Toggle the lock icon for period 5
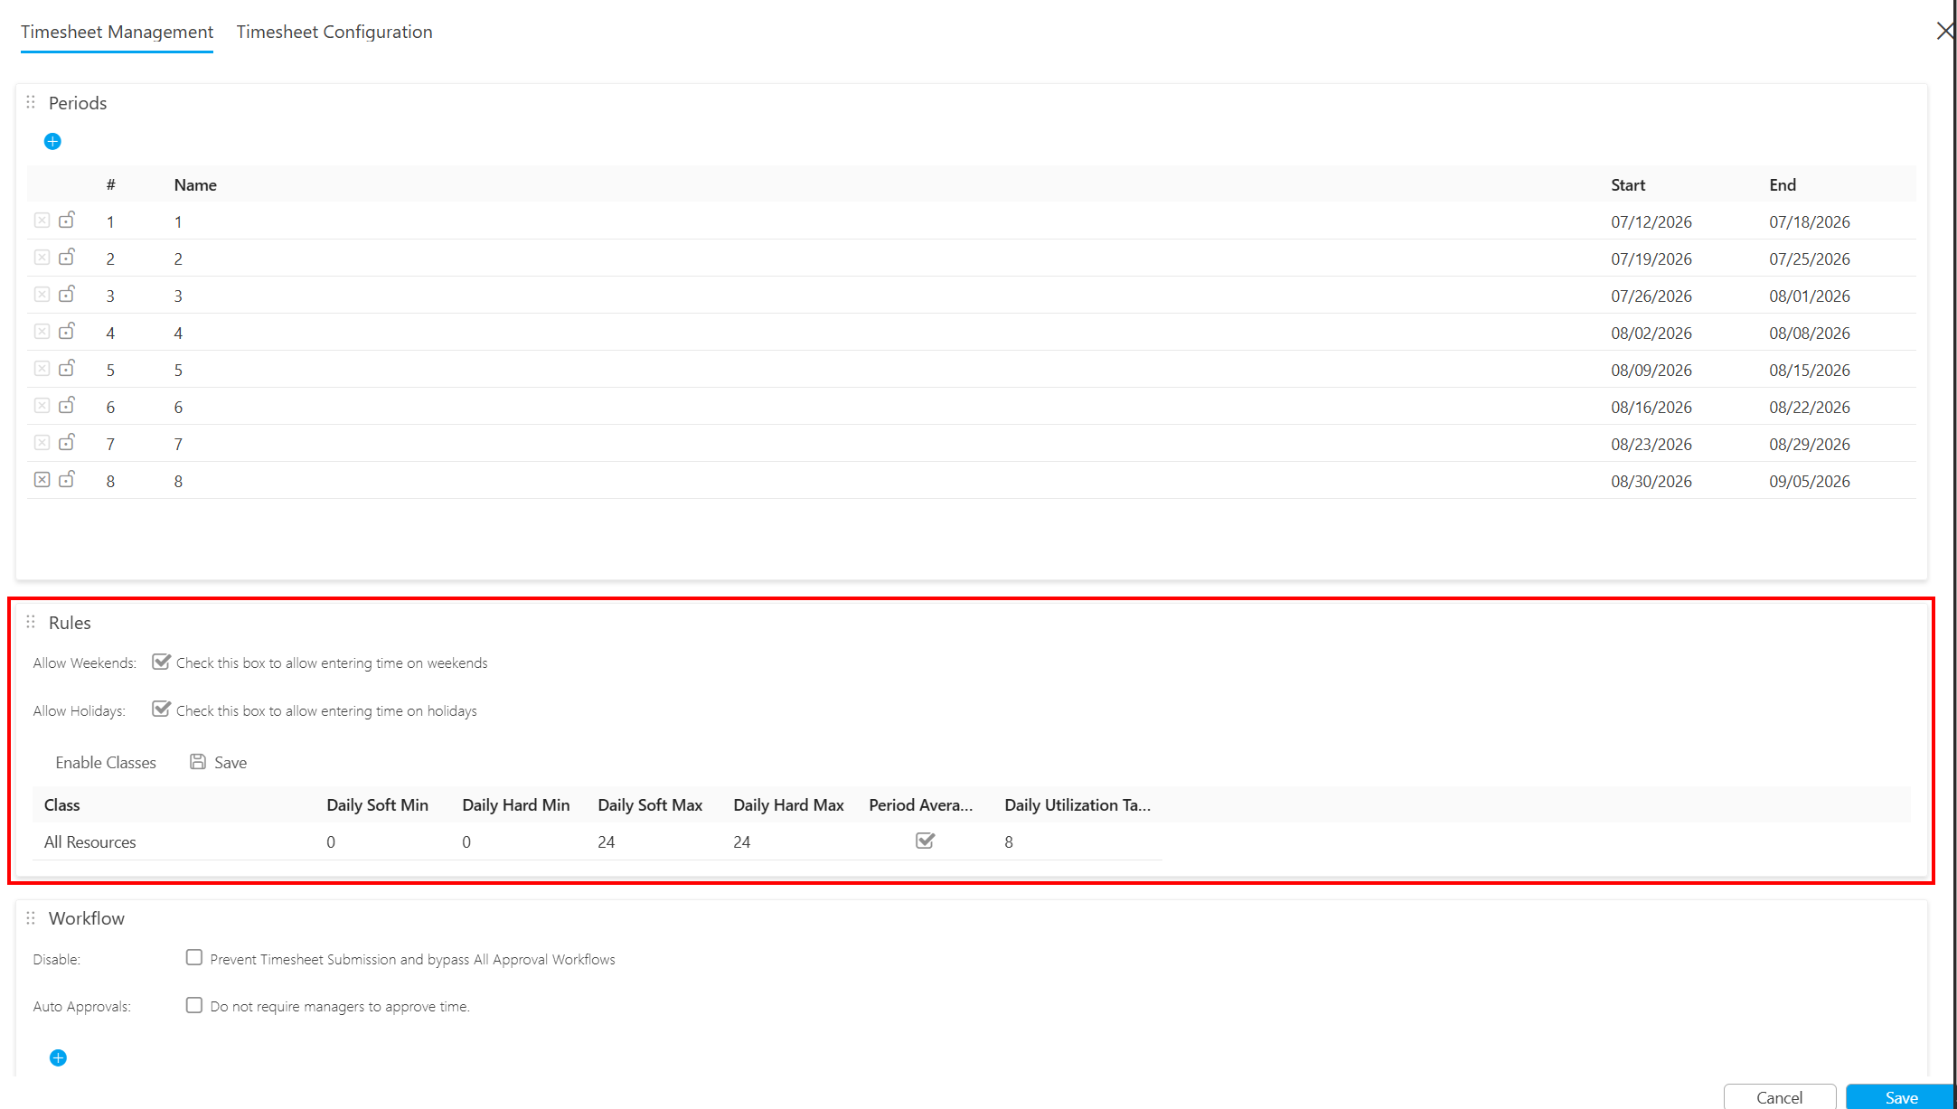This screenshot has width=1957, height=1109. tap(67, 368)
